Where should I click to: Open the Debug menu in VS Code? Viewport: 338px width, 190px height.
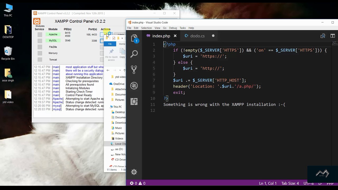[173, 28]
